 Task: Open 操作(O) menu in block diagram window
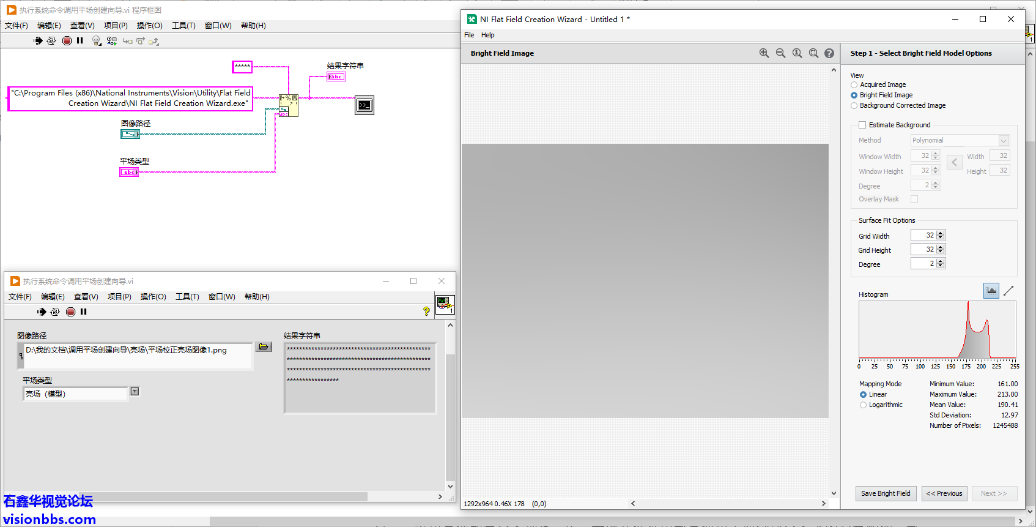[x=149, y=26]
